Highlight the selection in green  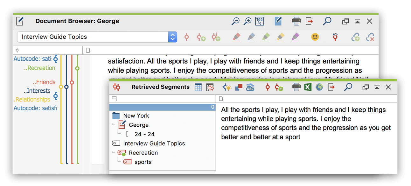pos(266,37)
